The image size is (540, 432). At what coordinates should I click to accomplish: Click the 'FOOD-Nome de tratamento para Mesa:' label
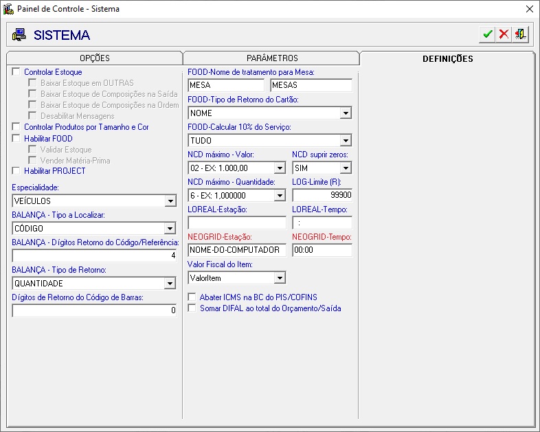coord(251,72)
